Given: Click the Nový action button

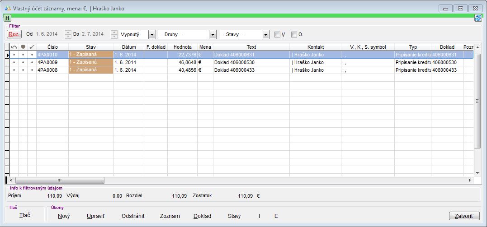Looking at the screenshot, I should [64, 216].
